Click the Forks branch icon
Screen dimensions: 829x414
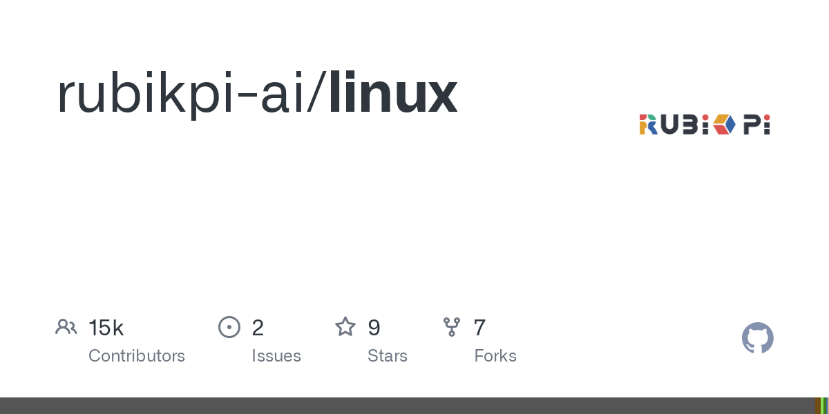coord(452,327)
